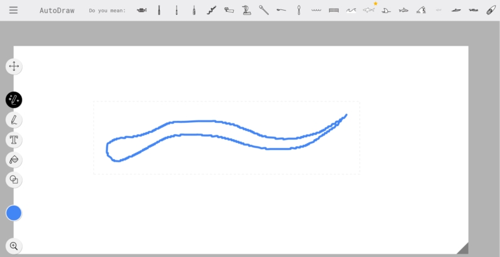Switch to the plain Draw pencil tool
This screenshot has height=257, width=500.
tap(14, 120)
